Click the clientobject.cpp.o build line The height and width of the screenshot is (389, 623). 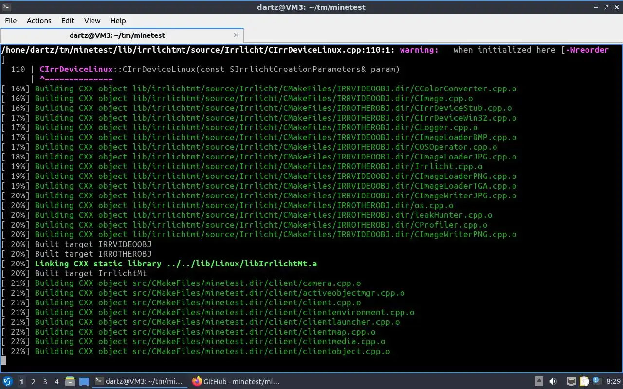click(196, 351)
